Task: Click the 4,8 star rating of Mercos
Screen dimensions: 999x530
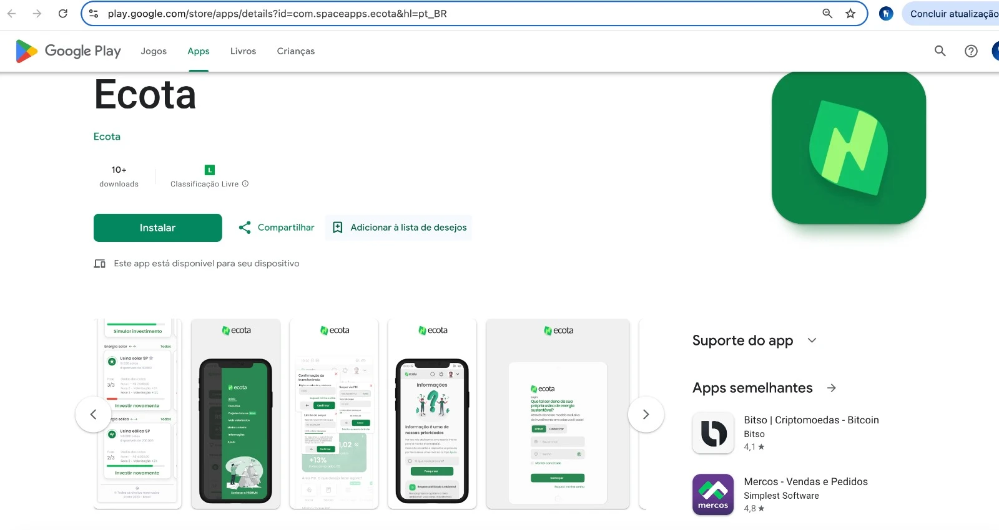Action: click(x=754, y=509)
